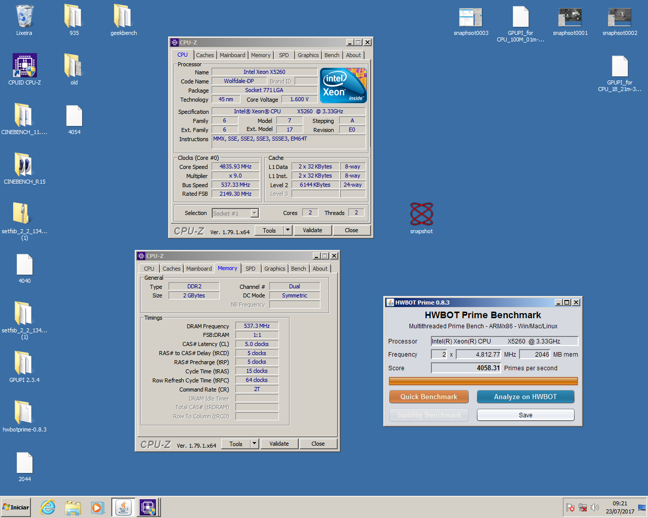
Task: Click Tools button in upper CPU-Z window
Action: coord(269,230)
